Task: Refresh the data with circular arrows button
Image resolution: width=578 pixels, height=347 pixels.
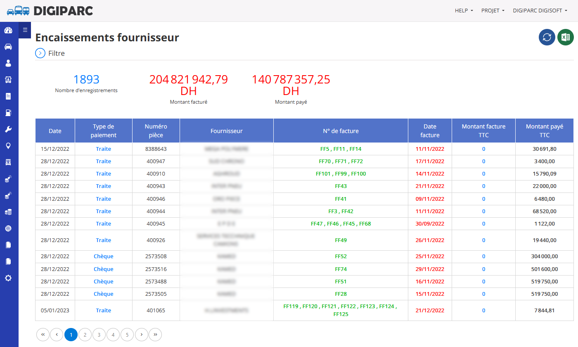Action: [x=547, y=37]
